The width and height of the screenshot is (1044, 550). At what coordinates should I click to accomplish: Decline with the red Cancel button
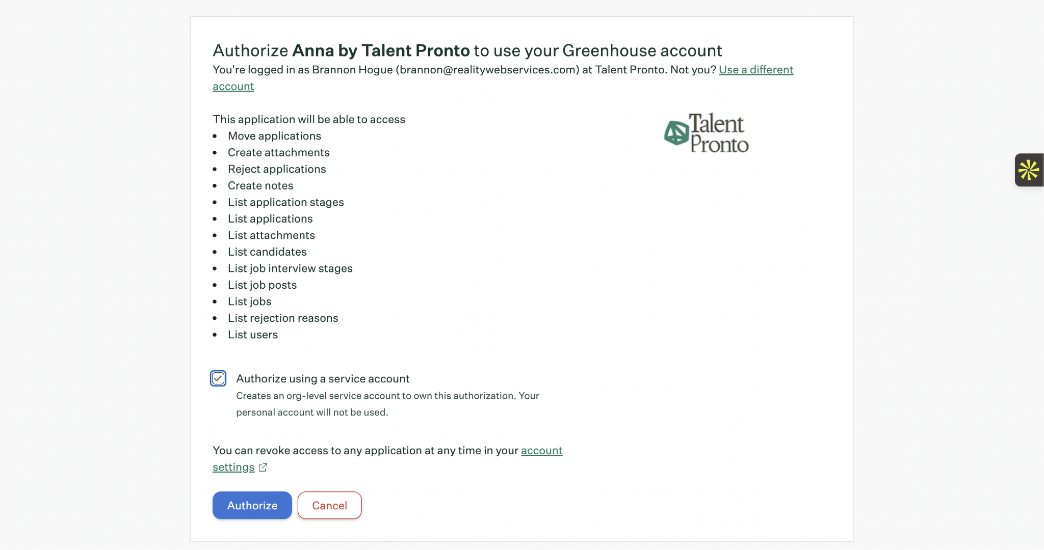click(x=330, y=505)
